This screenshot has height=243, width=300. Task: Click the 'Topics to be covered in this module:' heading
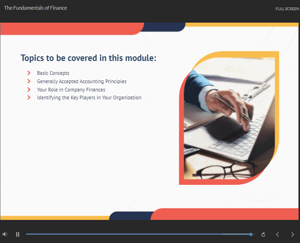point(88,58)
